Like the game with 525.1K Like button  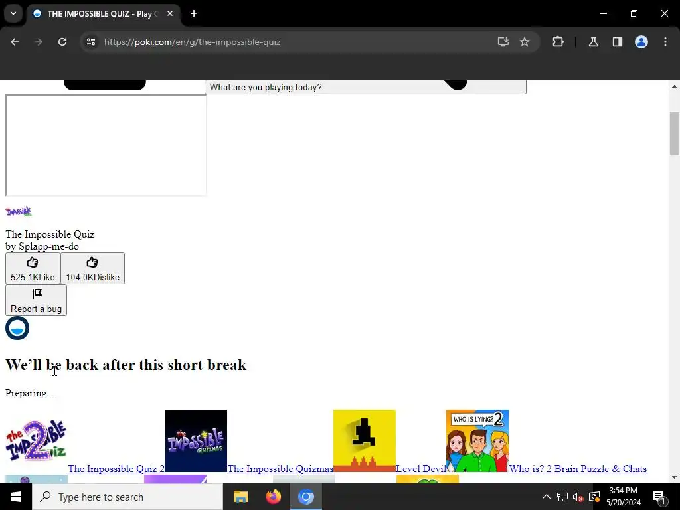[x=33, y=268]
